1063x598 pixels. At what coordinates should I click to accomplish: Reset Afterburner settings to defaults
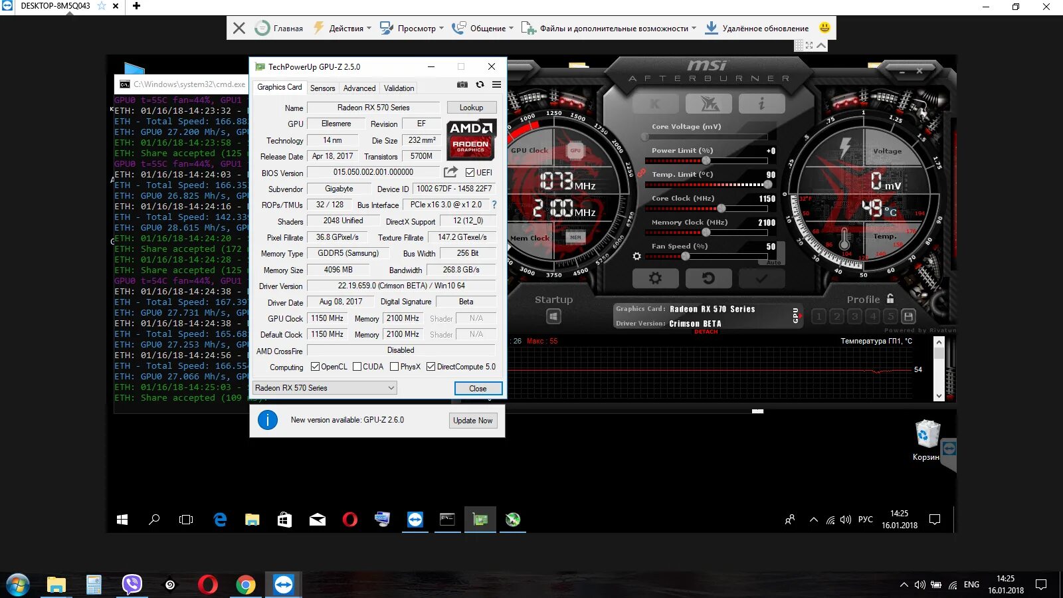[x=708, y=278]
